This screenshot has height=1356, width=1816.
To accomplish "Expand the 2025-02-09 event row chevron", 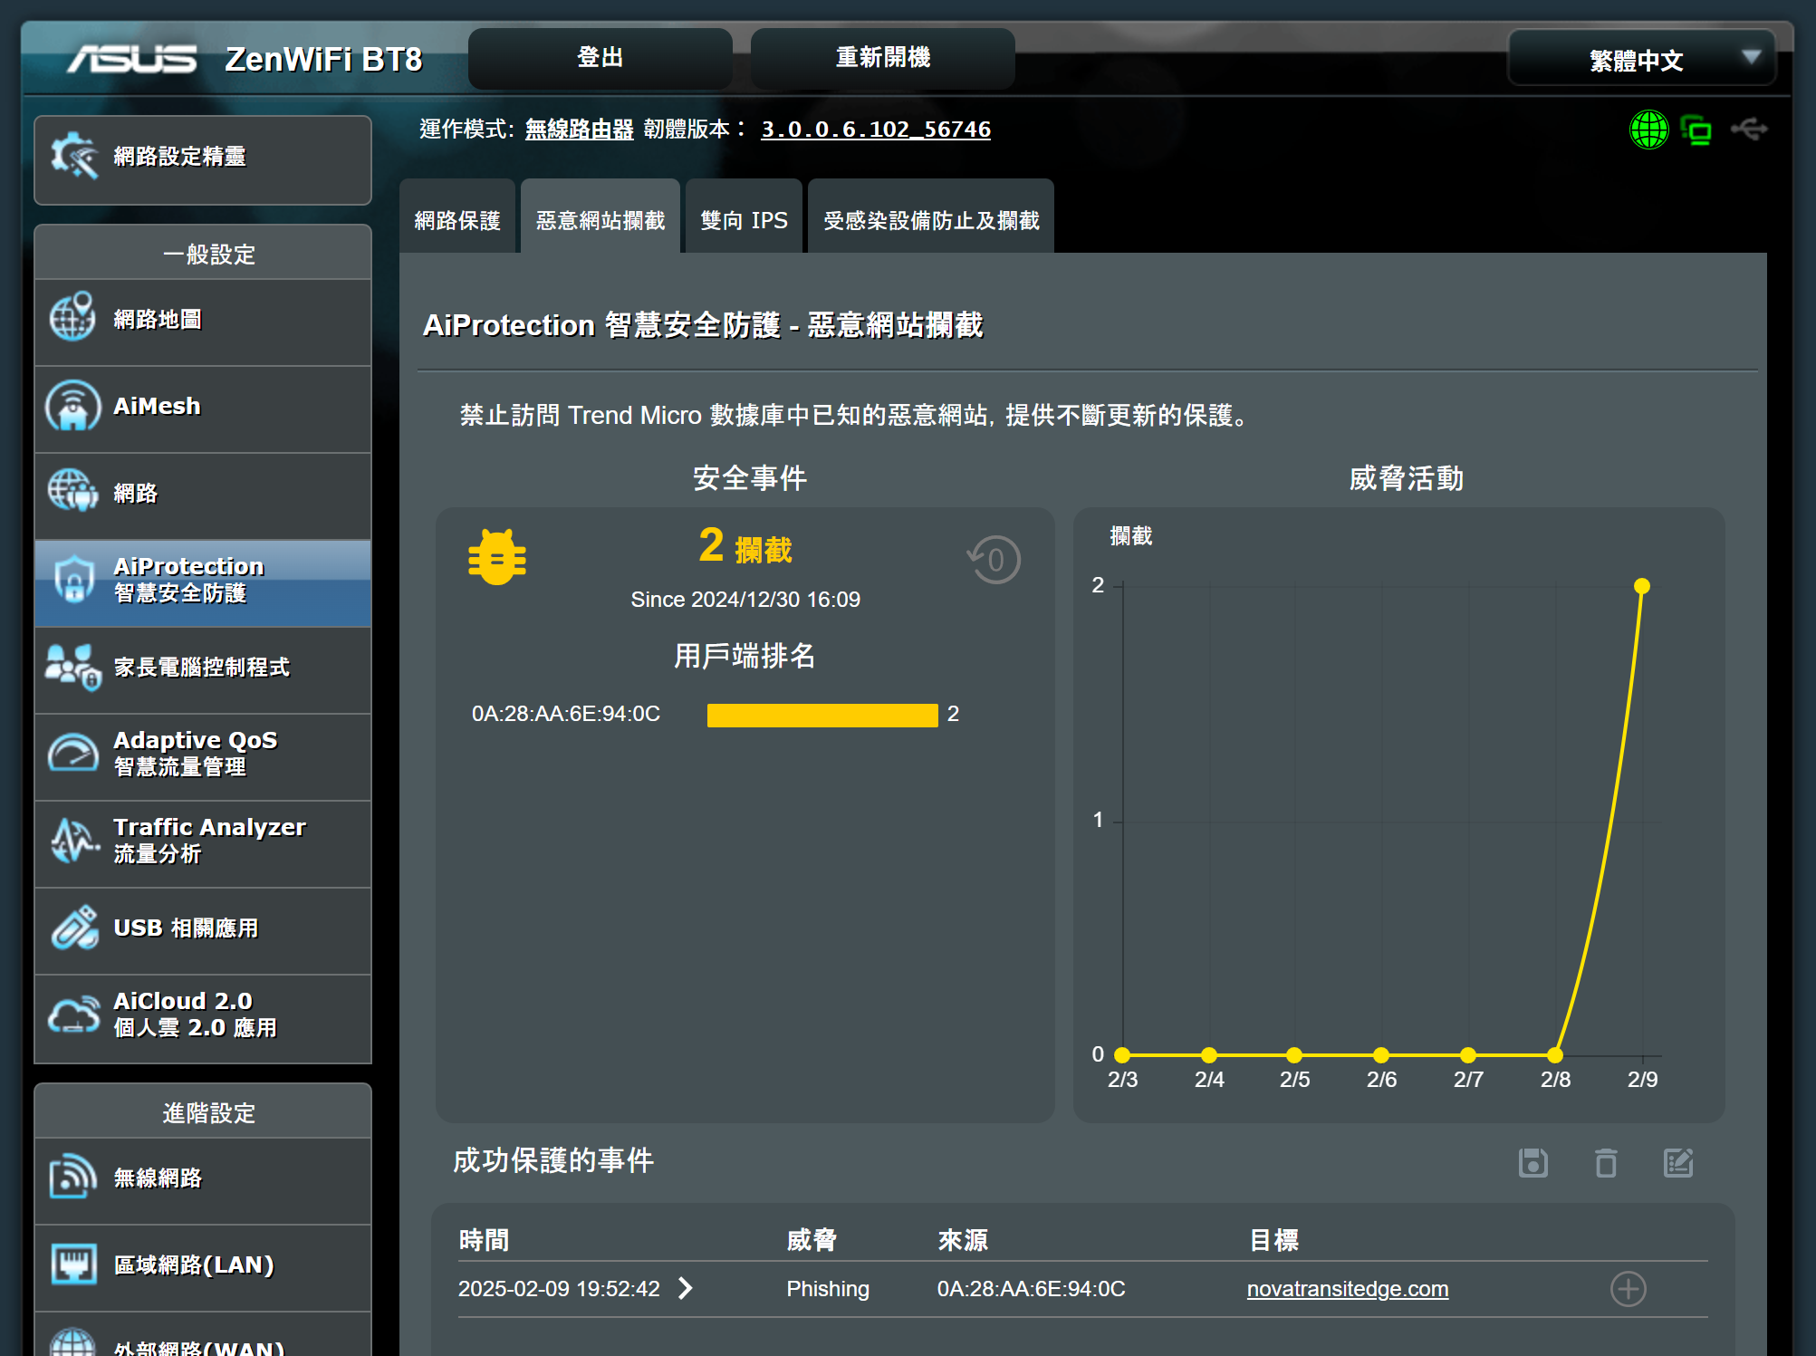I will tap(686, 1288).
